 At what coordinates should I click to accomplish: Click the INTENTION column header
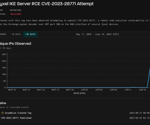(15, 10)
